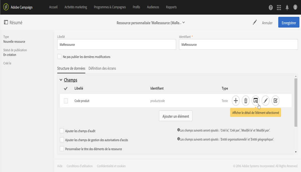Click the trash delete icon for Code produit
The height and width of the screenshot is (172, 301).
click(246, 101)
